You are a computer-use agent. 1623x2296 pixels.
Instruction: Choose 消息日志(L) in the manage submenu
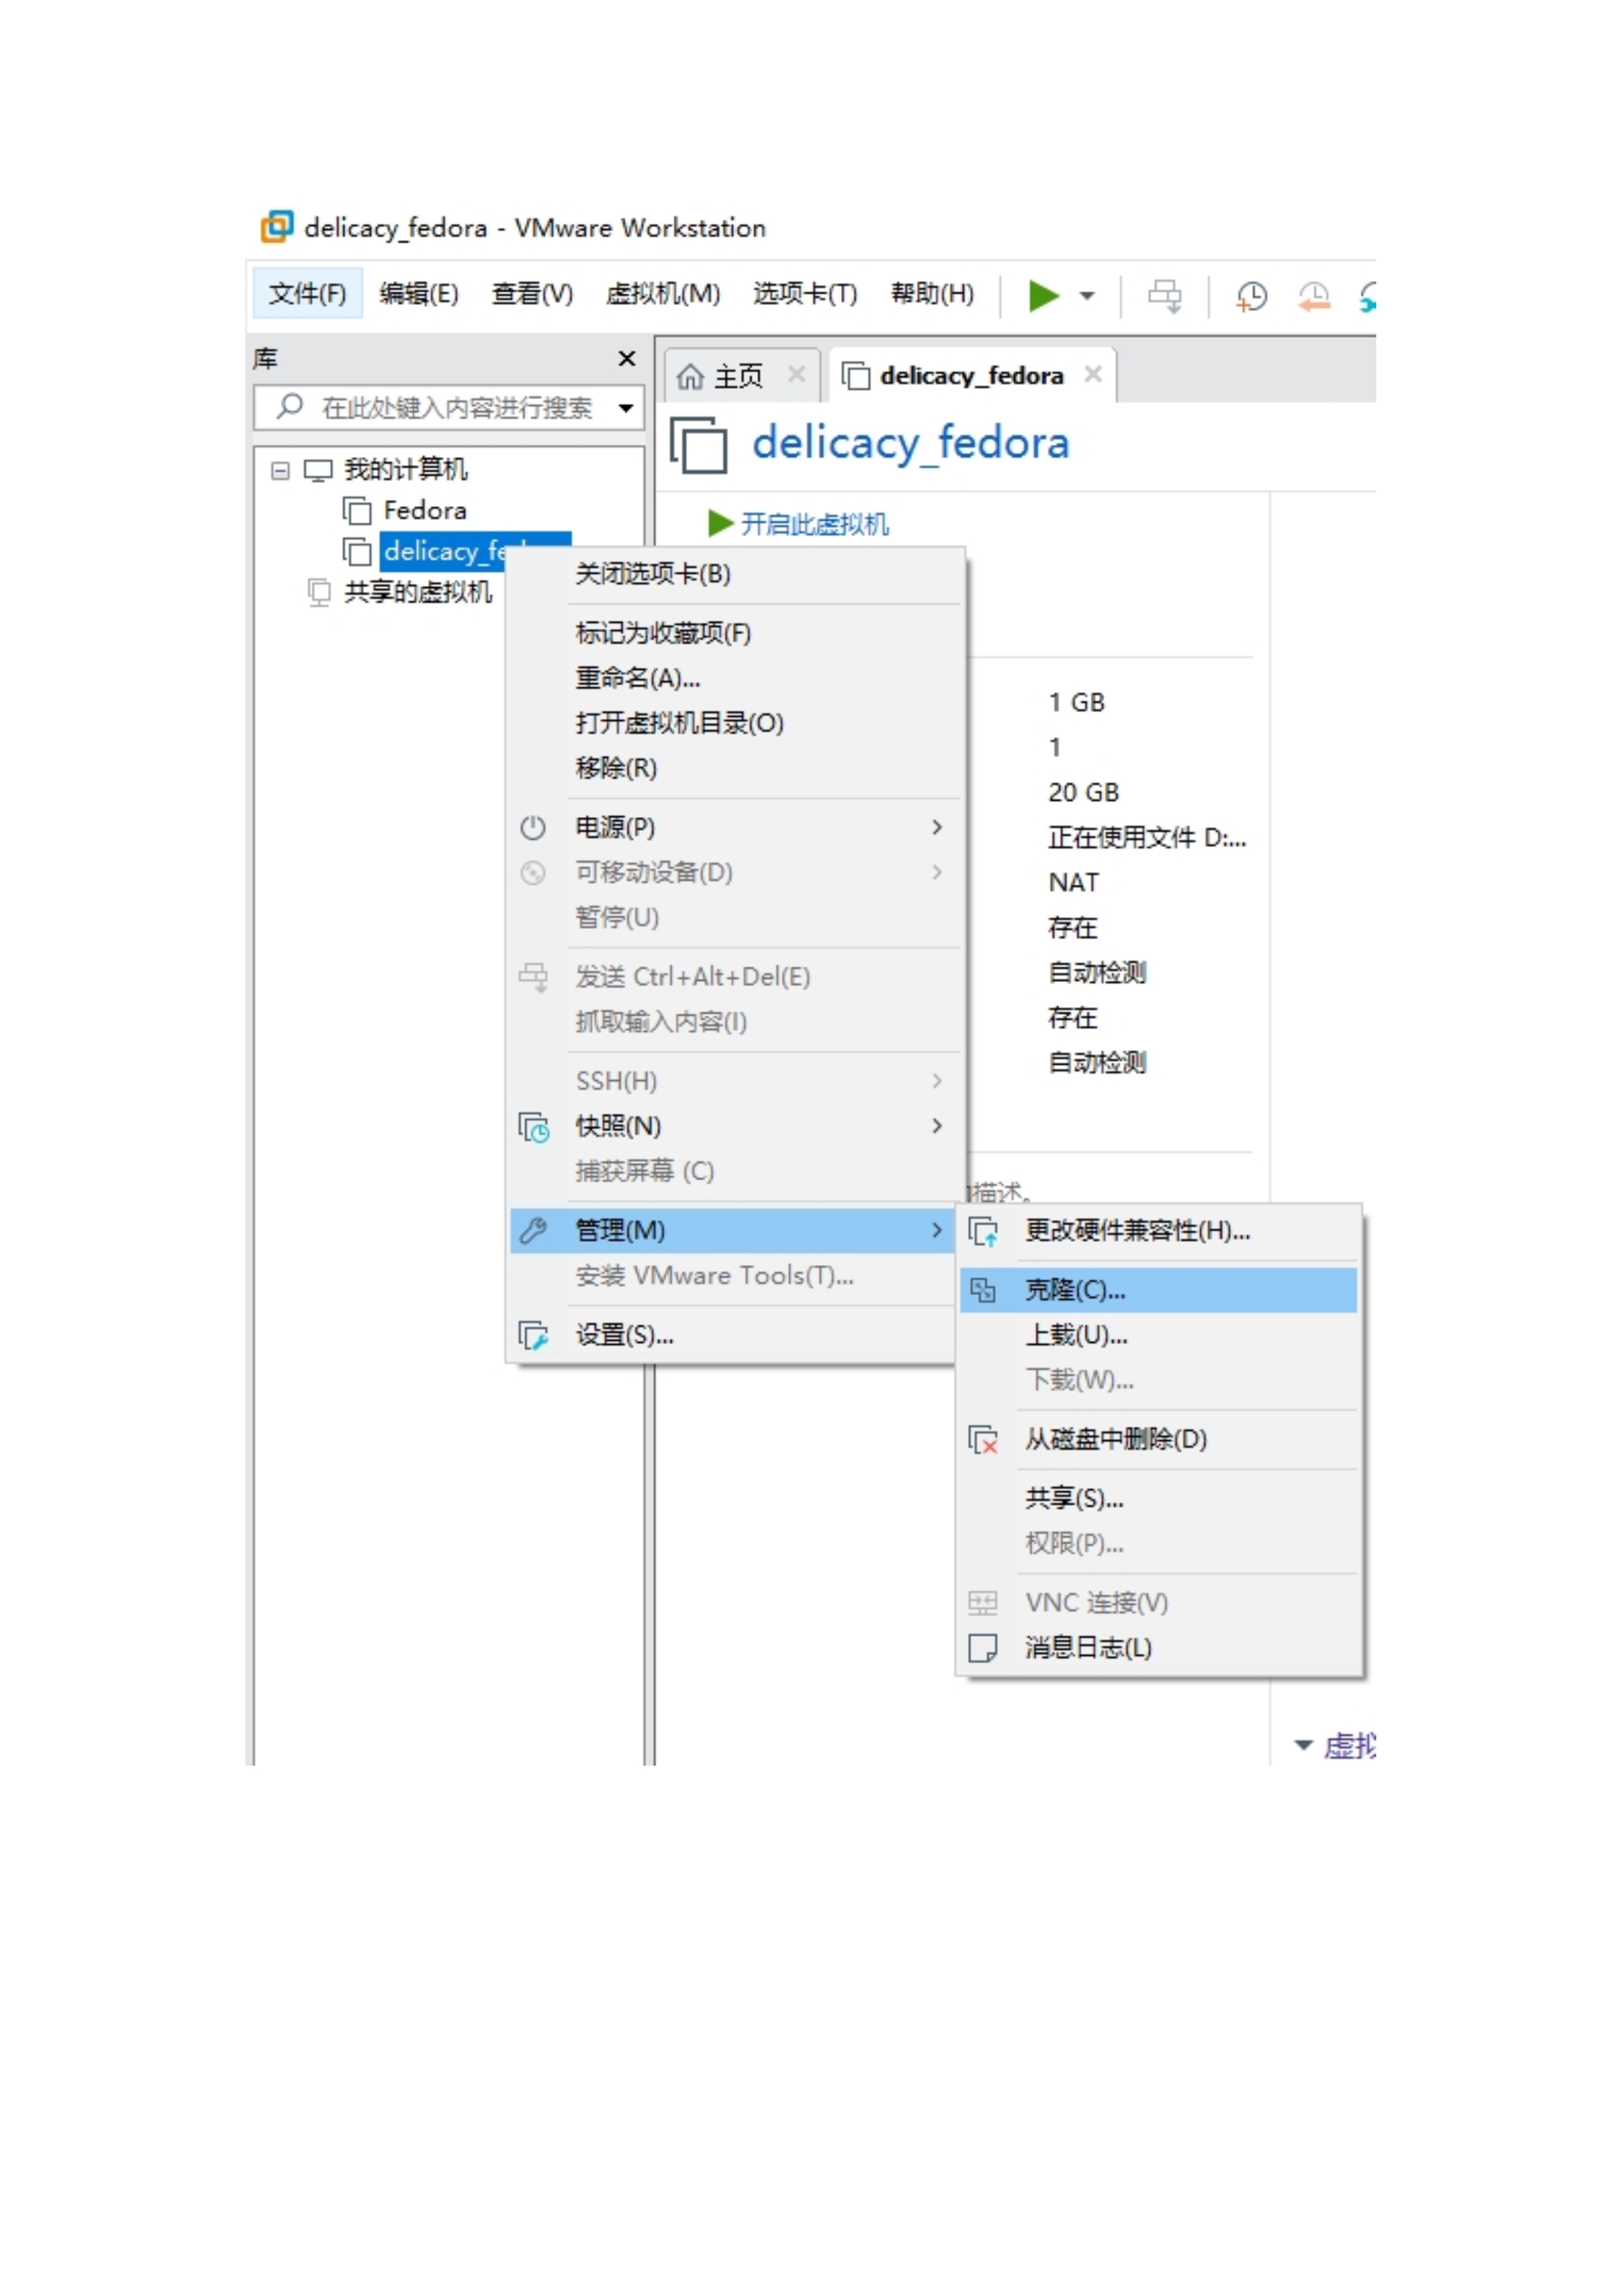coord(1159,1648)
